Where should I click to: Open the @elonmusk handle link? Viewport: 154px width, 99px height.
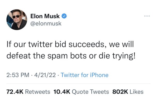[x=46, y=24]
